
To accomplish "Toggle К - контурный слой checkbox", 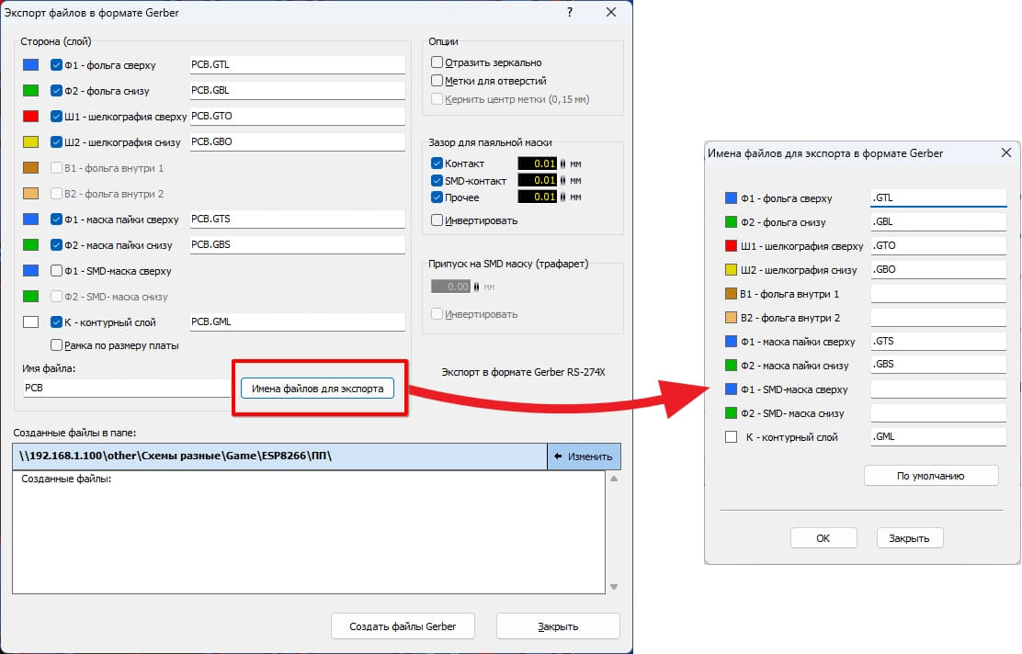I will pyautogui.click(x=57, y=321).
